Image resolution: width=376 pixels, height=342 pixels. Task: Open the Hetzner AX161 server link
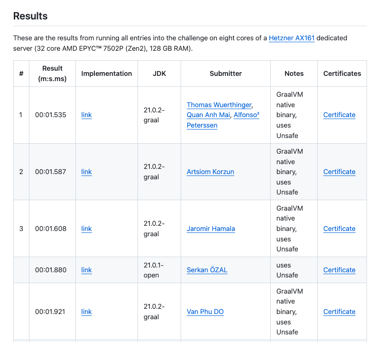tap(291, 38)
